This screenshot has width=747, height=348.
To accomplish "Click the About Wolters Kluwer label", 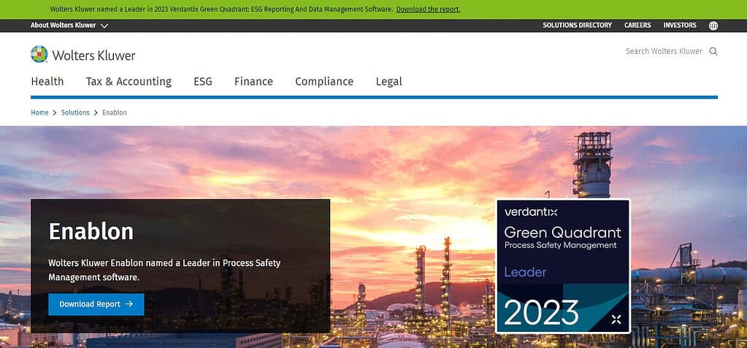I will point(64,26).
